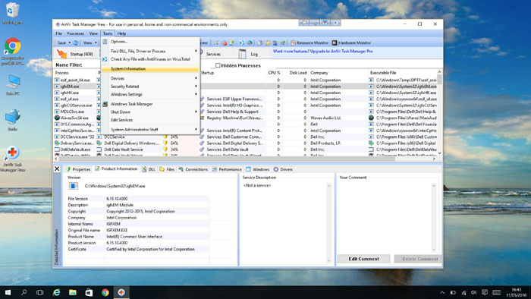Open the Resource Monitor
531x299 pixels.
[x=309, y=43]
